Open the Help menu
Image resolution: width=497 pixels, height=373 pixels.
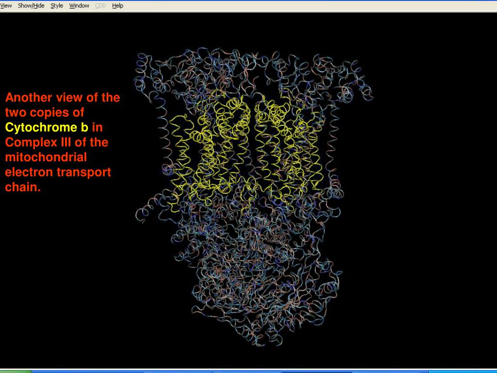tap(117, 6)
